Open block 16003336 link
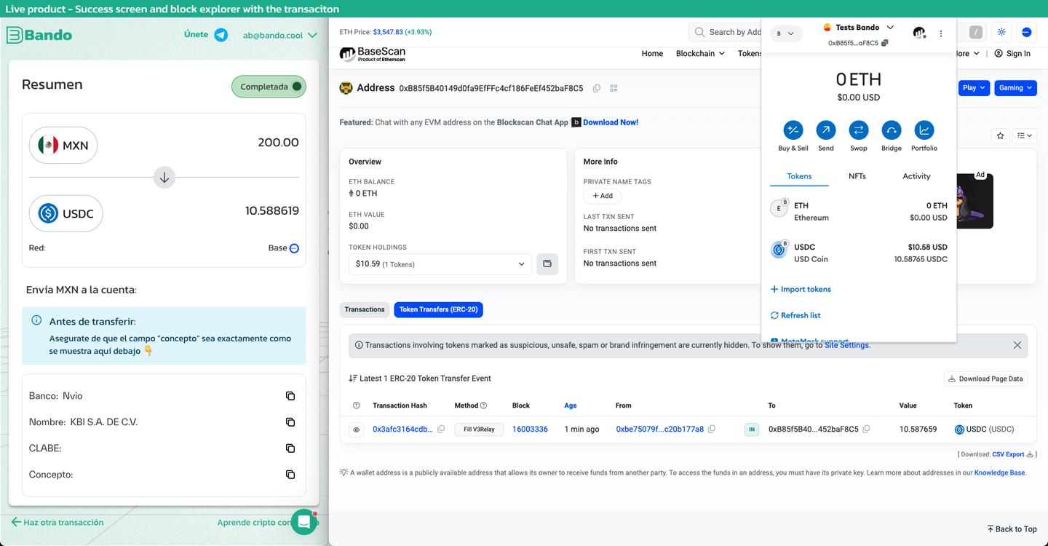 (530, 430)
